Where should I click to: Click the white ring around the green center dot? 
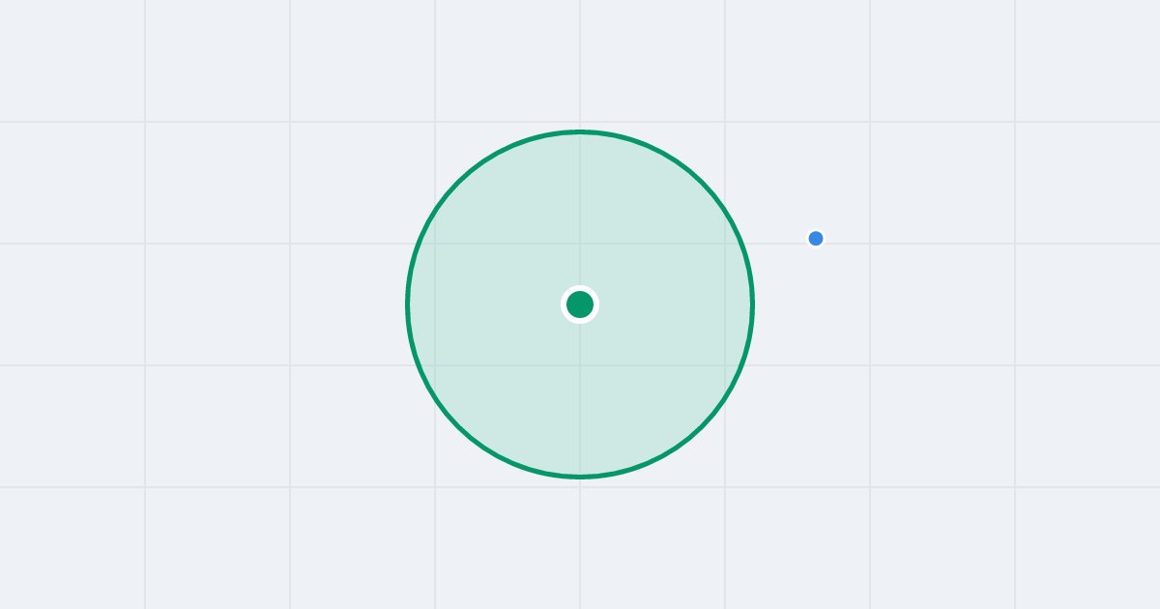580,288
